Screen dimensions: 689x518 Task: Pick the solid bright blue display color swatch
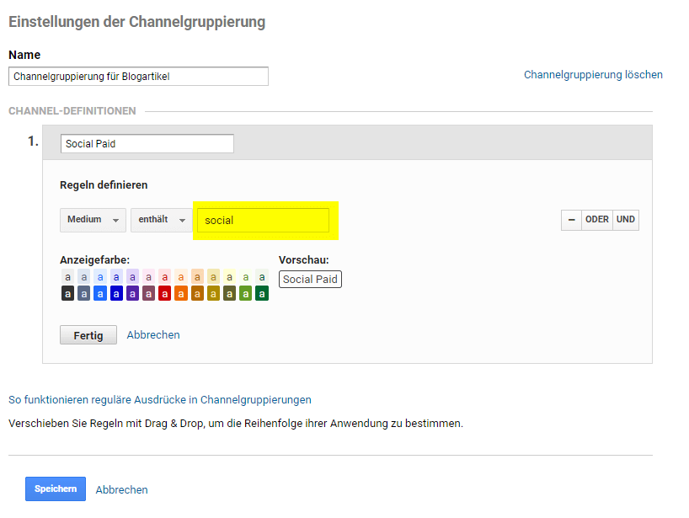pos(100,293)
